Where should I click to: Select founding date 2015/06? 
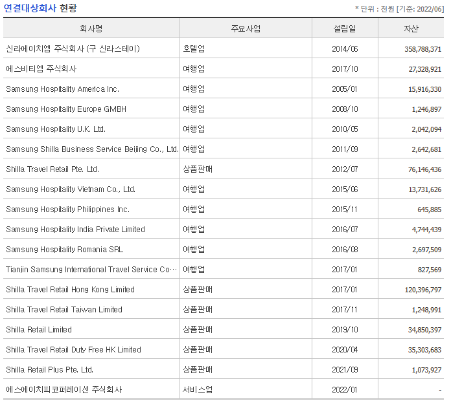pos(345,189)
